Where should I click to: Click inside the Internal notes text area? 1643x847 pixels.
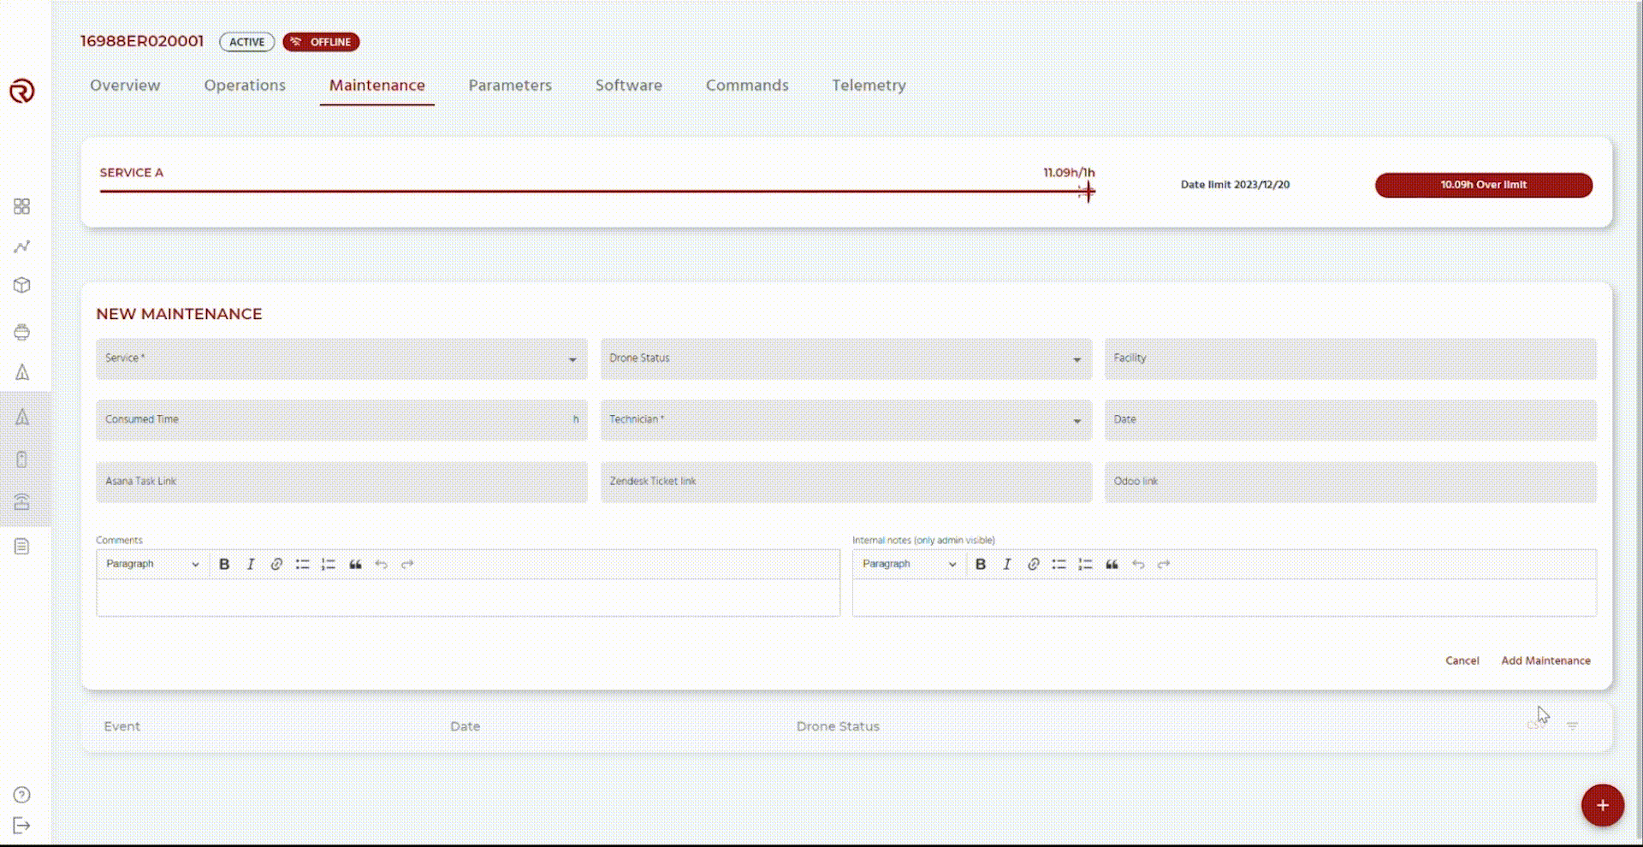(1225, 598)
